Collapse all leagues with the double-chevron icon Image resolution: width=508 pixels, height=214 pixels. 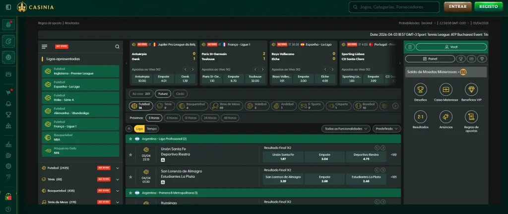pos(129,129)
